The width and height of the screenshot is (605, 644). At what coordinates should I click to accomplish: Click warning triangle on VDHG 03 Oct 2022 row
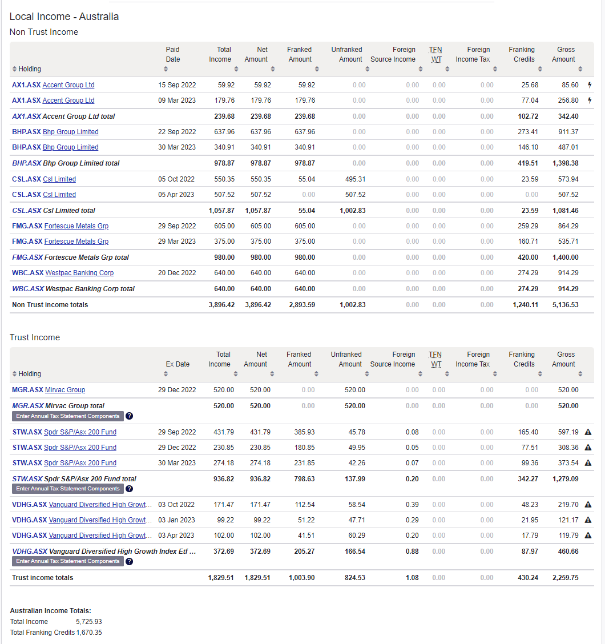tap(588, 504)
